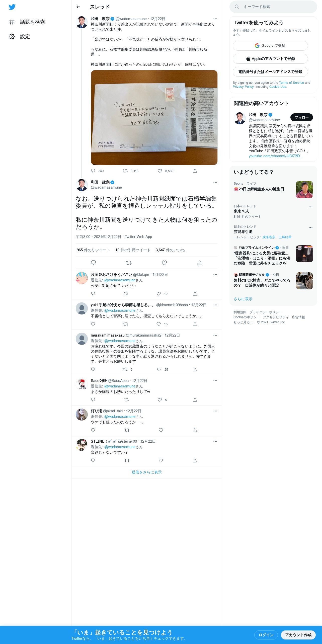View the 965 件のリツイート list
Image resolution: width=322 pixels, height=644 pixels.
click(93, 250)
